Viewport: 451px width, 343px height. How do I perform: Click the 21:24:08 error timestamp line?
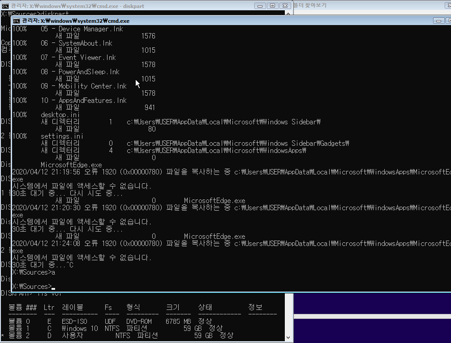pyautogui.click(x=231, y=244)
